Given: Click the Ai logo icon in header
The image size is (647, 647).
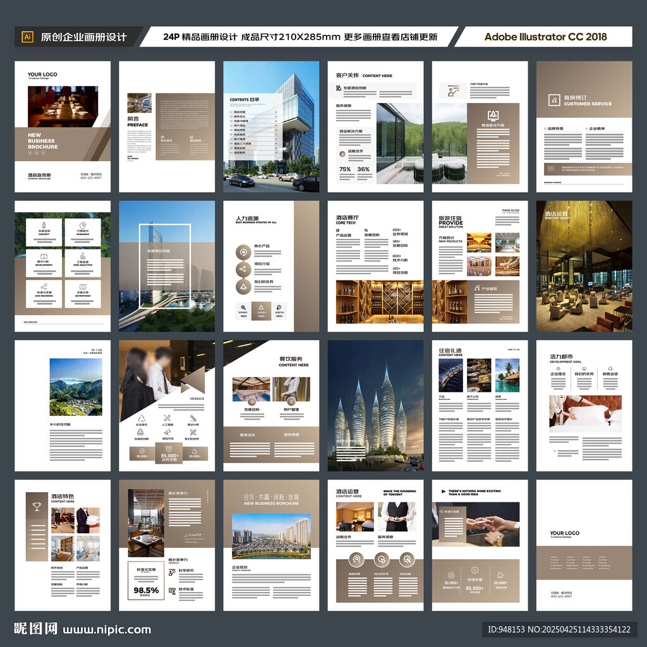Looking at the screenshot, I should click(27, 37).
